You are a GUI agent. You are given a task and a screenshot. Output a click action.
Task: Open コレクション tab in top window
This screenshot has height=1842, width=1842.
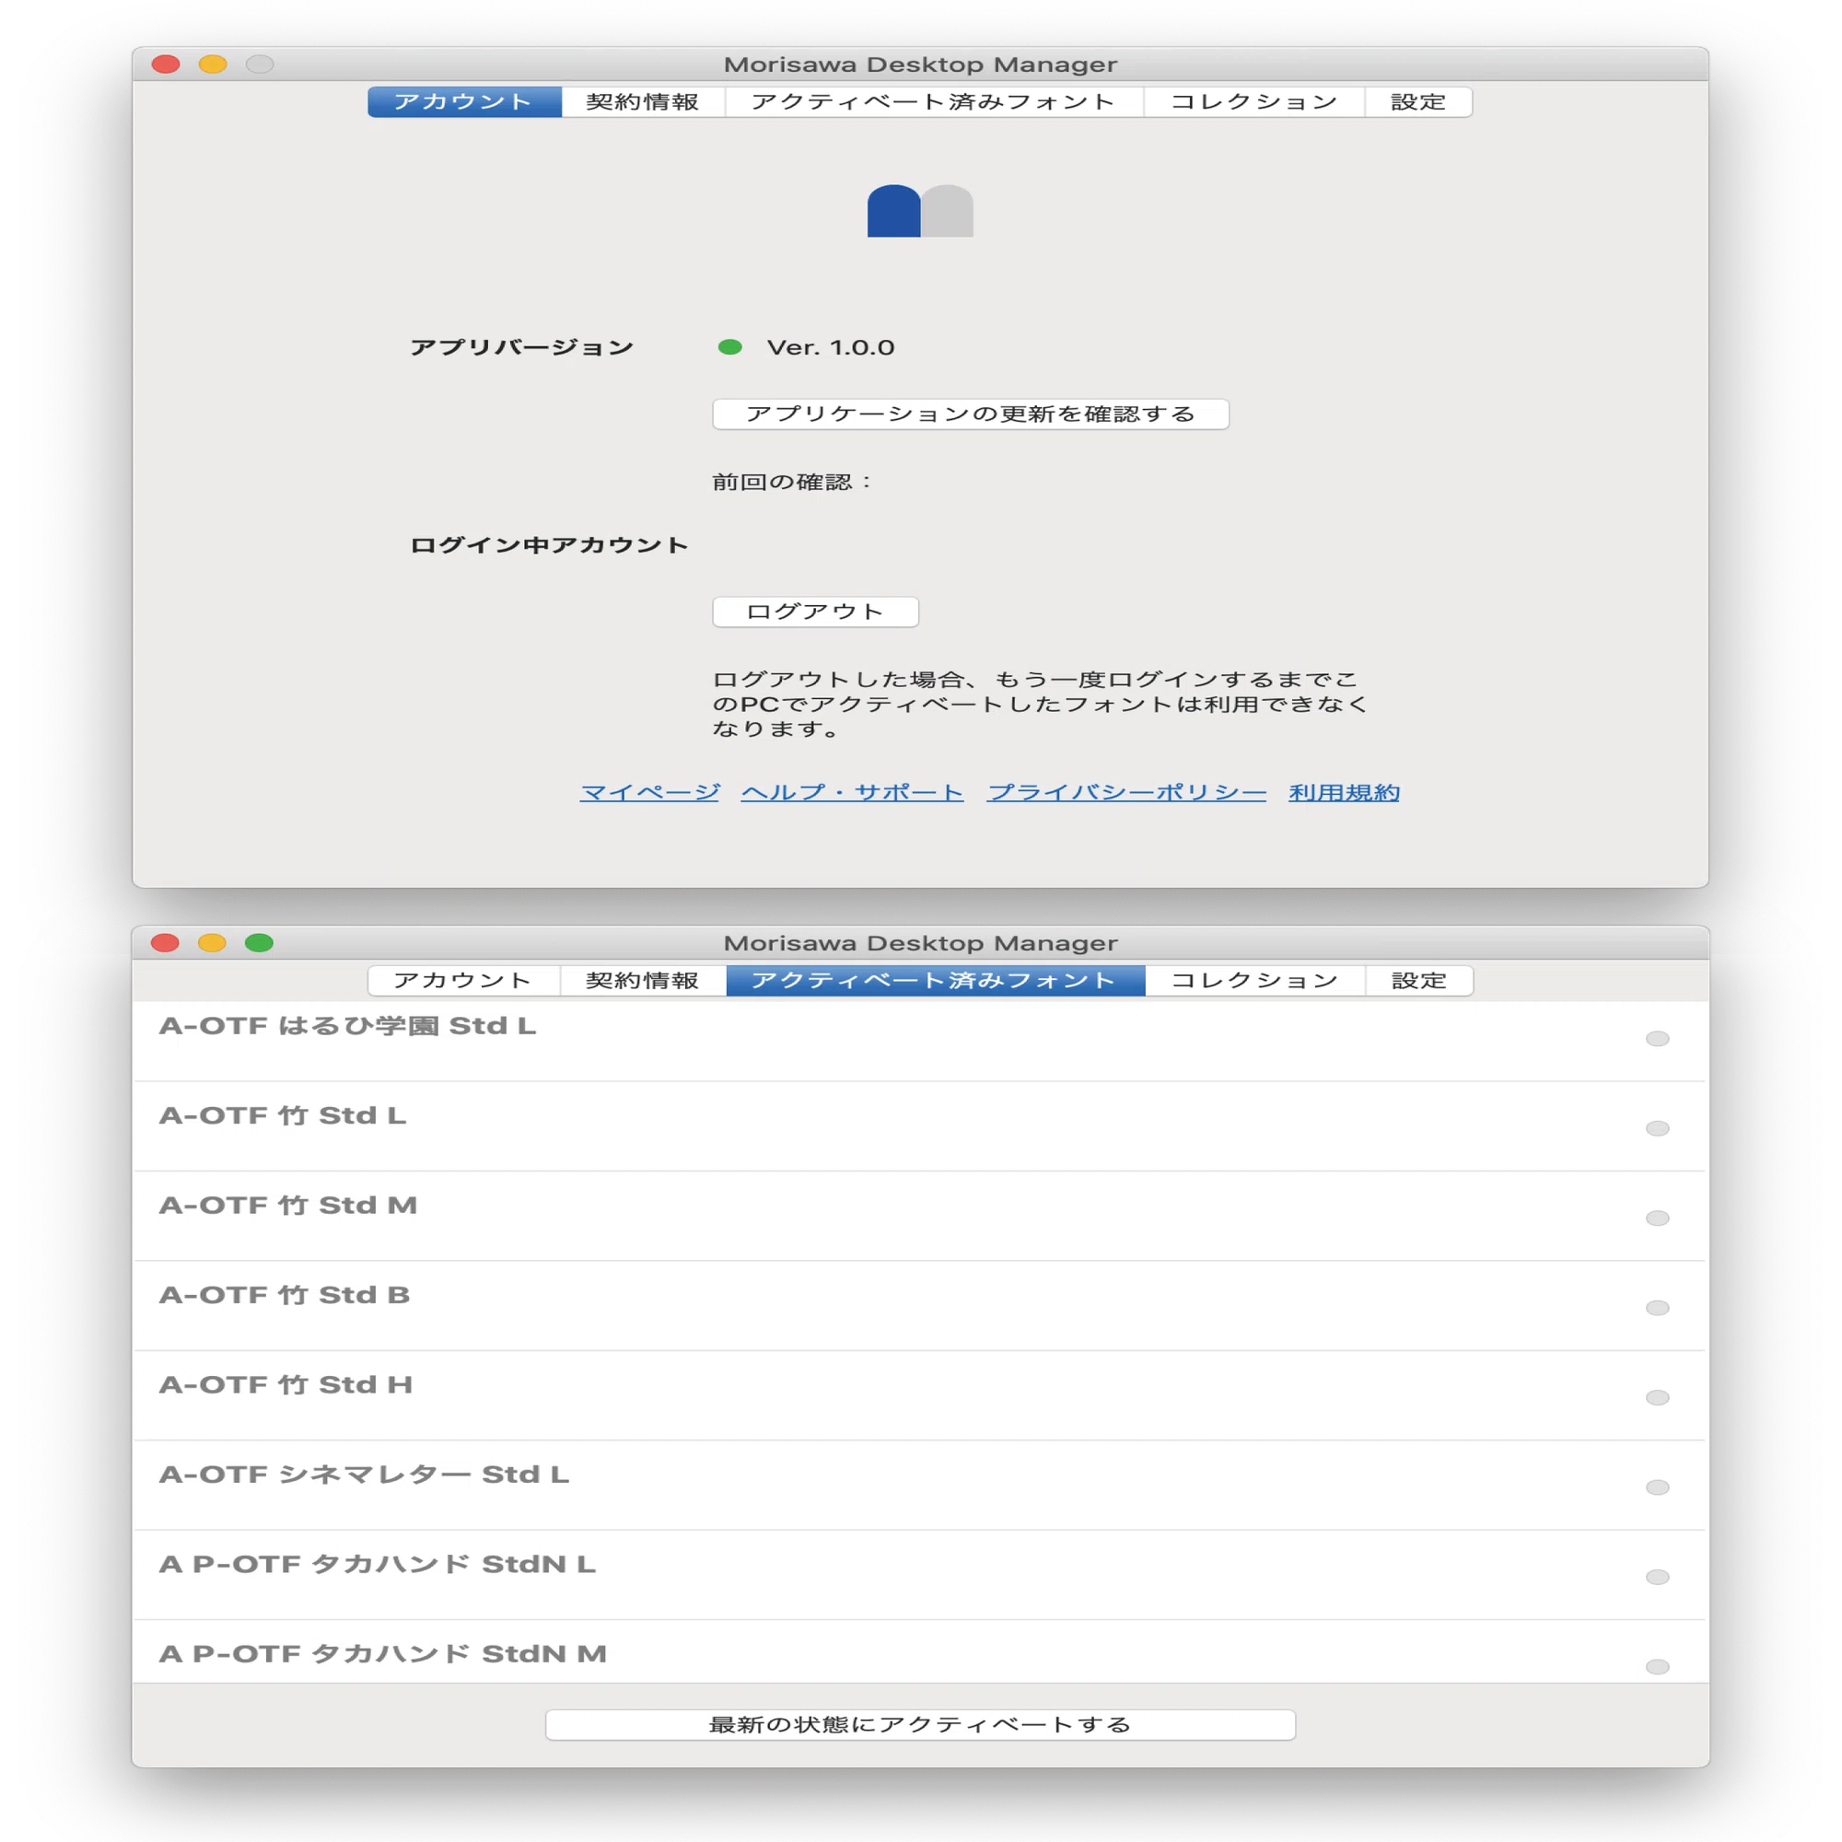pyautogui.click(x=1253, y=102)
